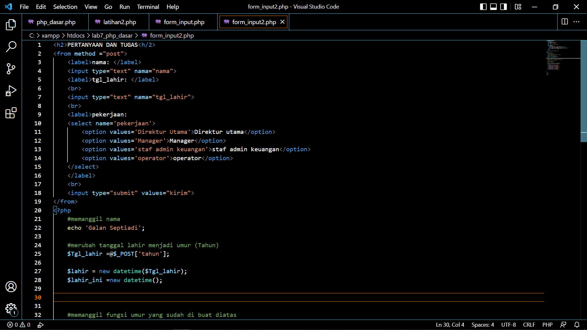Change language mode via PHP status item
Image resolution: width=587 pixels, height=330 pixels.
[x=547, y=325]
